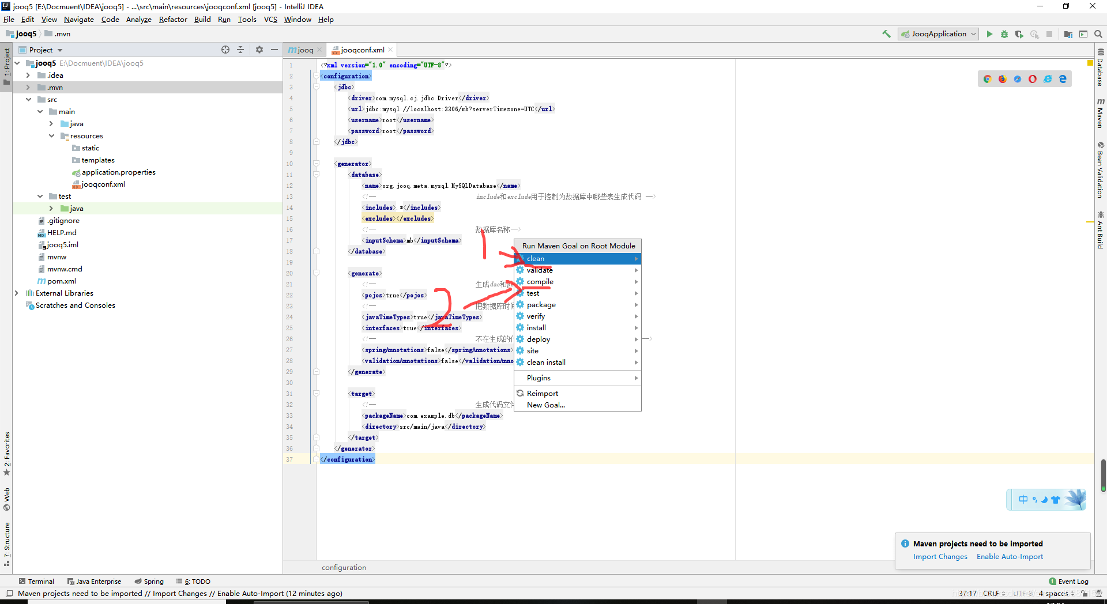Image resolution: width=1107 pixels, height=604 pixels.
Task: Open Project panel settings gear
Action: pos(259,50)
